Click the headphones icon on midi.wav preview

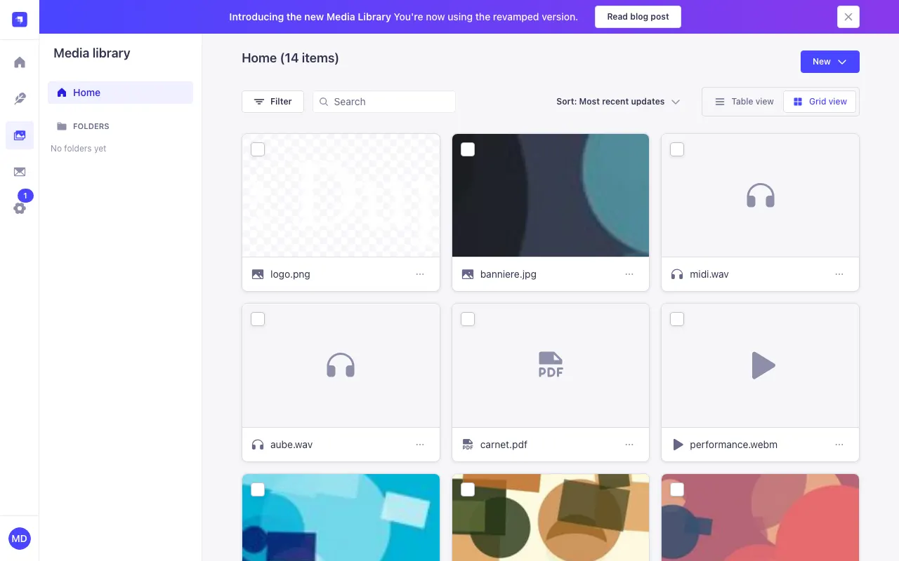(x=761, y=196)
